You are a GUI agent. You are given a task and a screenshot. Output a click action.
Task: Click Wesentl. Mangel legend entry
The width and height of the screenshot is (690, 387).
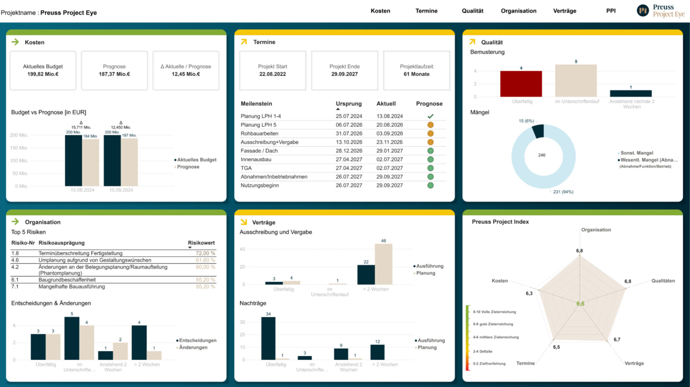pyautogui.click(x=648, y=160)
